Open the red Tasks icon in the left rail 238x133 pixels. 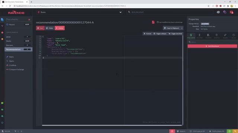pyautogui.click(x=2, y=33)
